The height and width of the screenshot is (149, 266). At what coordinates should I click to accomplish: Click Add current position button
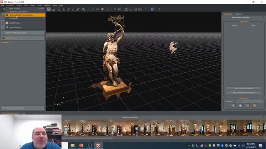tap(244, 88)
